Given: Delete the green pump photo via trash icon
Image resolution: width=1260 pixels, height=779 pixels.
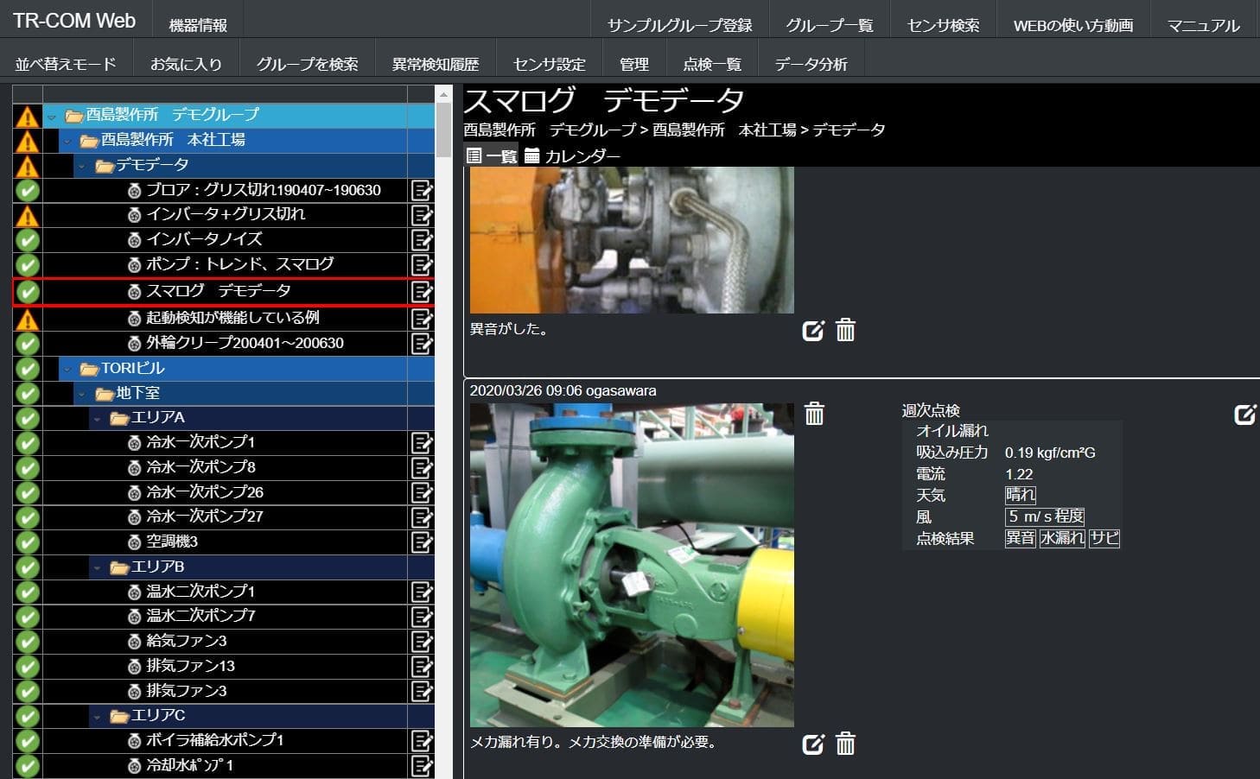Looking at the screenshot, I should coord(814,414).
